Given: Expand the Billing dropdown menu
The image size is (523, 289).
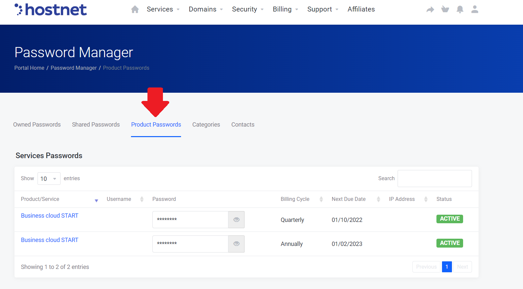Looking at the screenshot, I should 285,9.
